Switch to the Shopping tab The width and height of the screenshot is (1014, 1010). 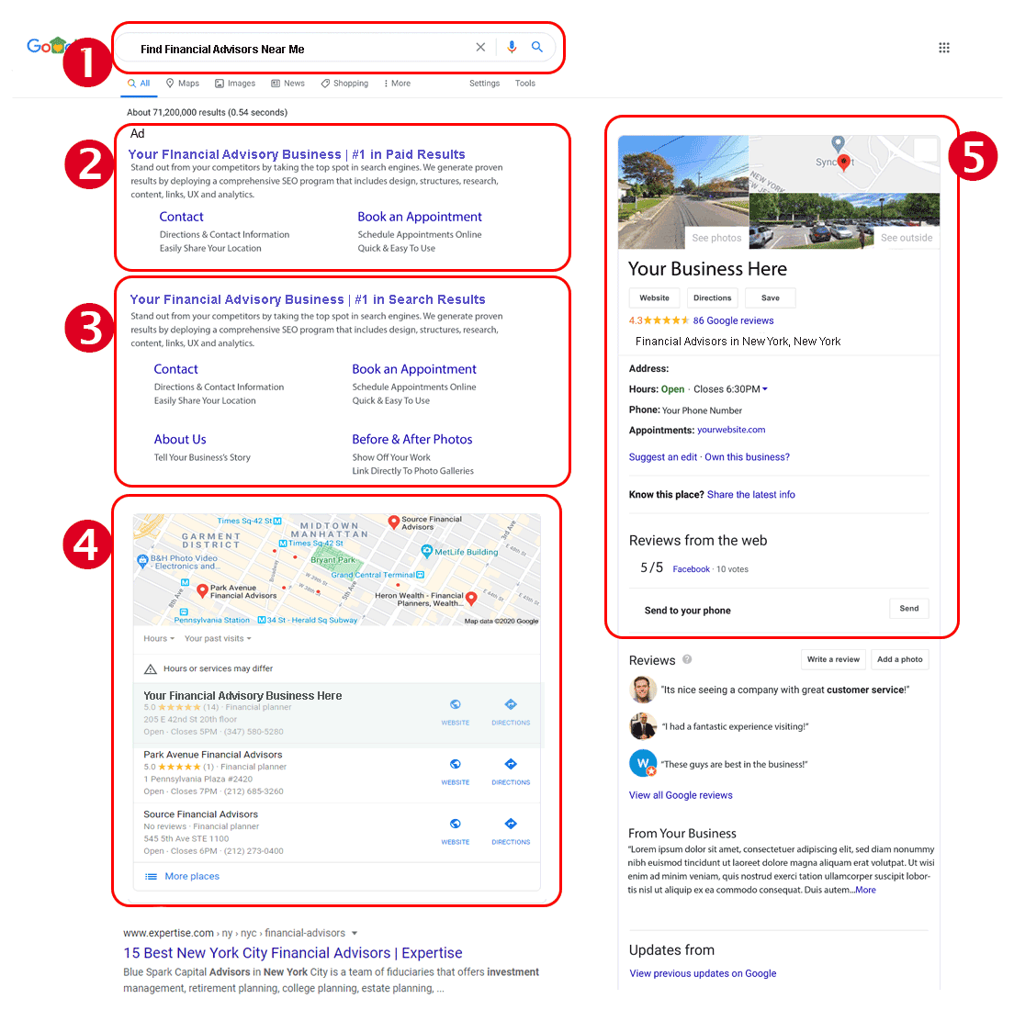[x=344, y=84]
